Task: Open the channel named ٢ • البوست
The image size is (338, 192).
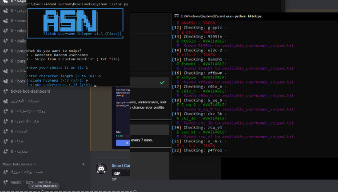Action: [x=19, y=131]
